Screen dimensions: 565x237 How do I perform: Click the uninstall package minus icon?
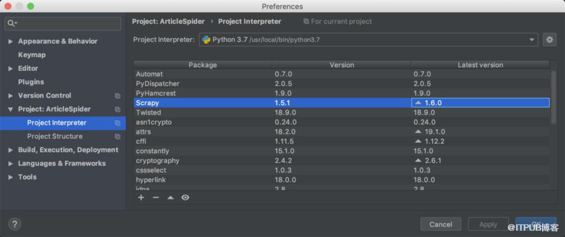[x=156, y=198]
